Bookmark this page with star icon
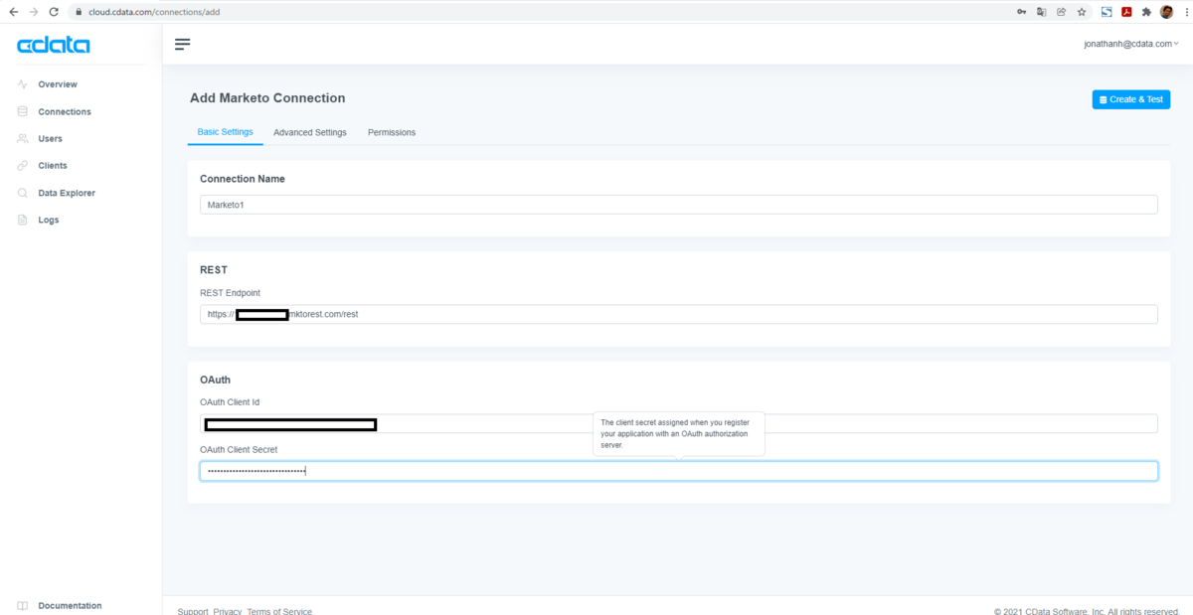 1081,12
